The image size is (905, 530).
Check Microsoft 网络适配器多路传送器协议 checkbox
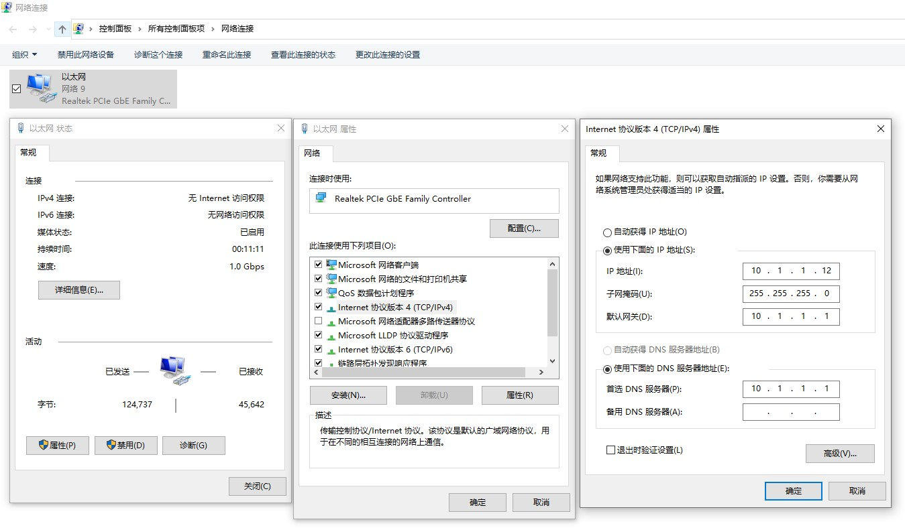coord(318,321)
